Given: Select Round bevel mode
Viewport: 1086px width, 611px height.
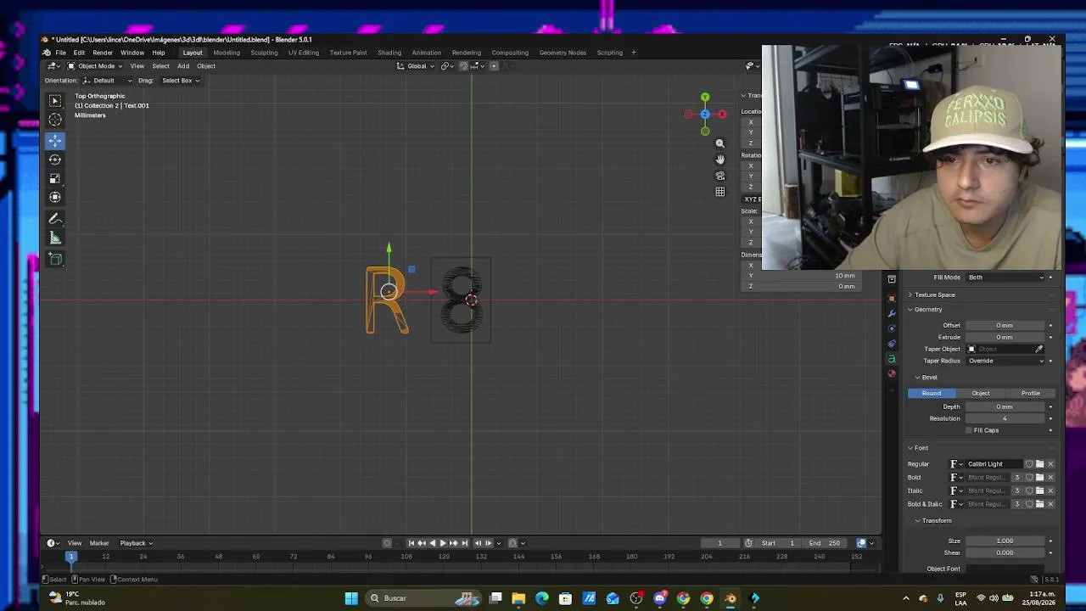Looking at the screenshot, I should (x=932, y=393).
